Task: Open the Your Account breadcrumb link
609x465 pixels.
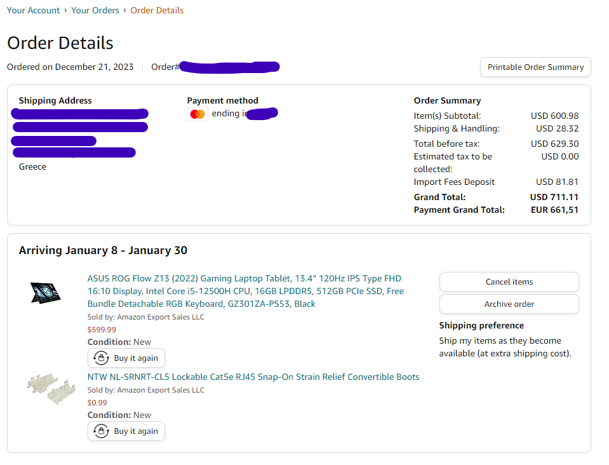Action: (33, 10)
